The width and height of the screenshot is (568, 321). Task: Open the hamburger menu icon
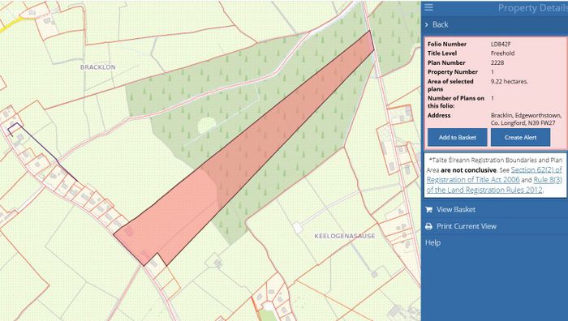pos(429,7)
